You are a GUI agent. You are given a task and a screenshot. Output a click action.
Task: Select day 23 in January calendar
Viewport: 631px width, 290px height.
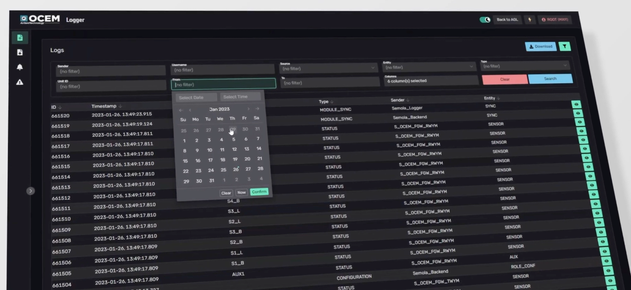click(x=198, y=171)
